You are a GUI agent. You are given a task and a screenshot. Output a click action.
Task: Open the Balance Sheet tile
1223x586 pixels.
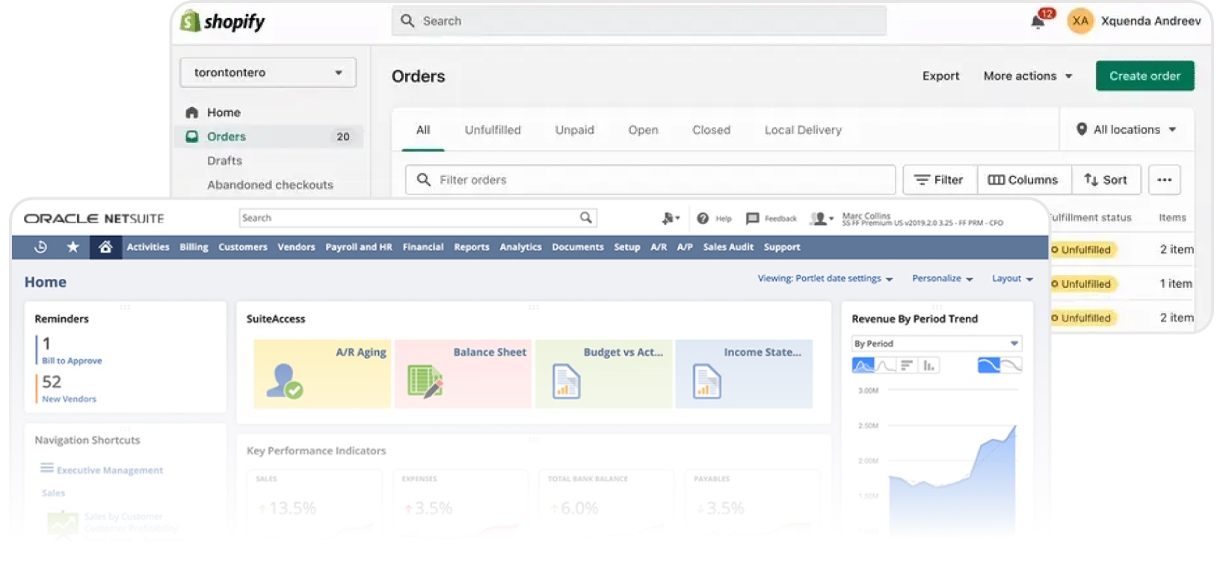coord(463,374)
